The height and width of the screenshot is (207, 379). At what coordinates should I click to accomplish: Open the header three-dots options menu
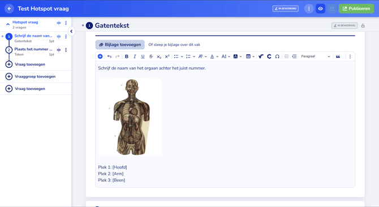[309, 8]
